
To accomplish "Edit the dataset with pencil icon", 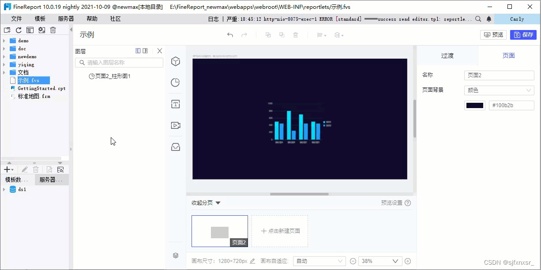I will [25, 169].
